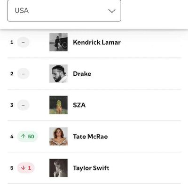Open Tate McRae artist thumbnail

click(58, 136)
